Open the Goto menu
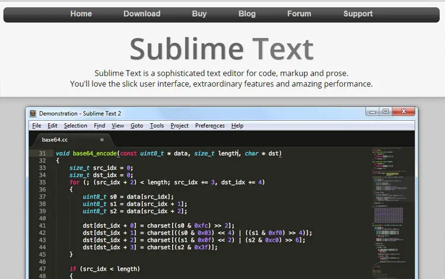Image resolution: width=445 pixels, height=279 pixels. point(136,126)
